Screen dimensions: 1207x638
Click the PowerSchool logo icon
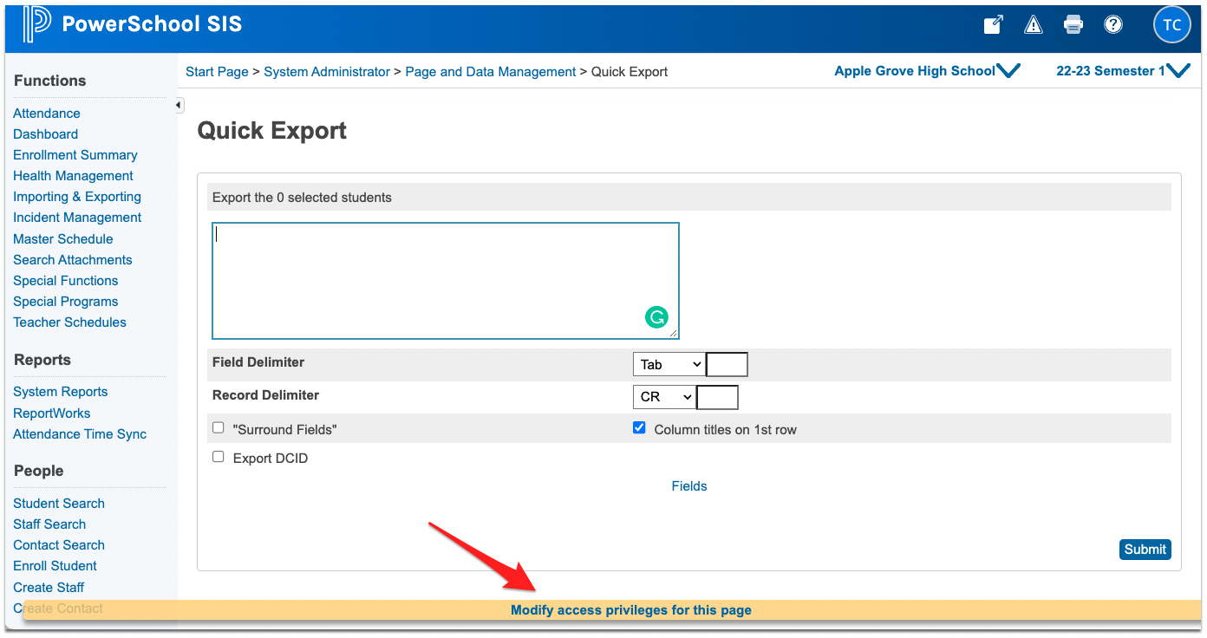[x=37, y=24]
